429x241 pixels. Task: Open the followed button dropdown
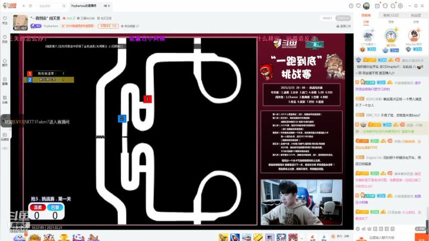click(x=343, y=18)
